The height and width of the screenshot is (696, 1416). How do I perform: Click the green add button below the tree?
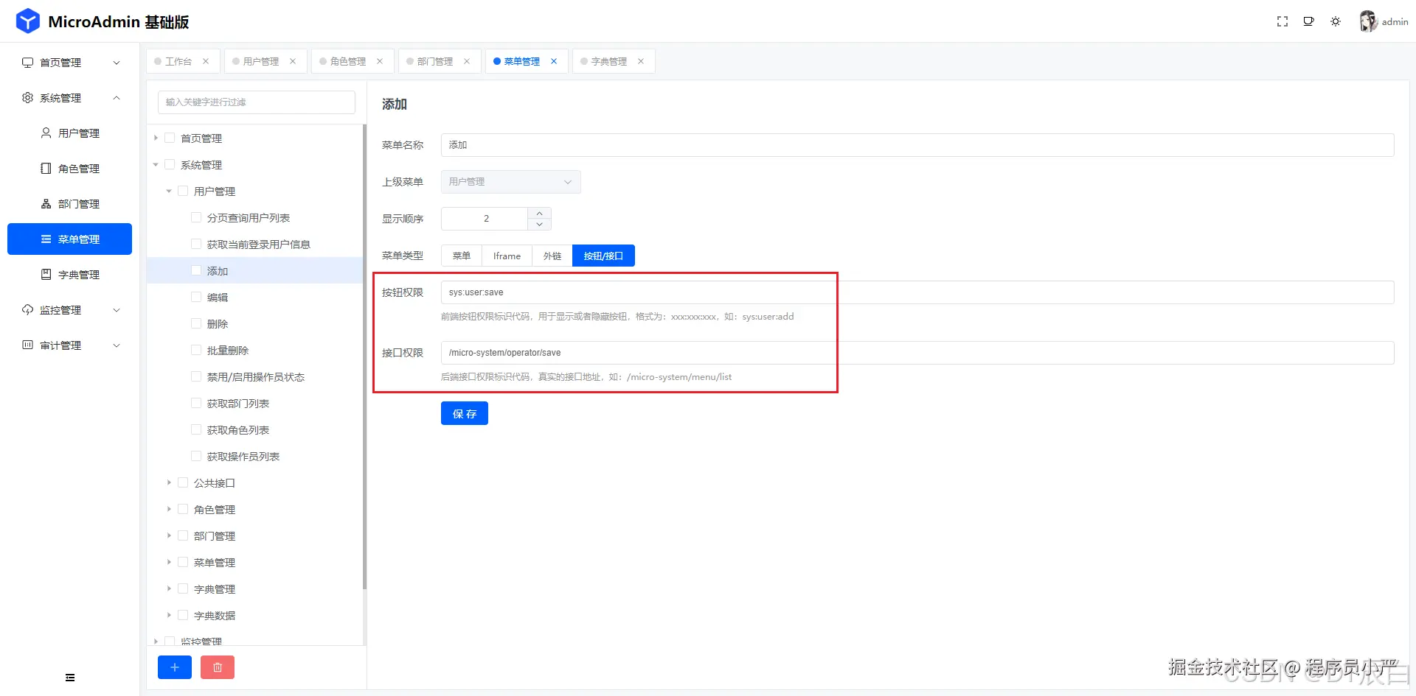[174, 667]
